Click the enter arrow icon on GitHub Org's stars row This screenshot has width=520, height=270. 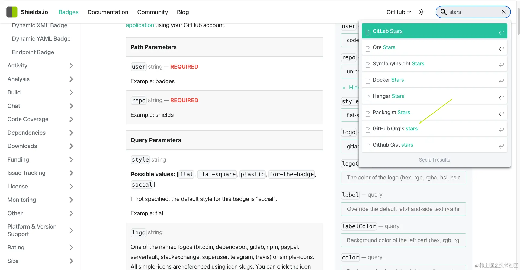[x=501, y=130]
